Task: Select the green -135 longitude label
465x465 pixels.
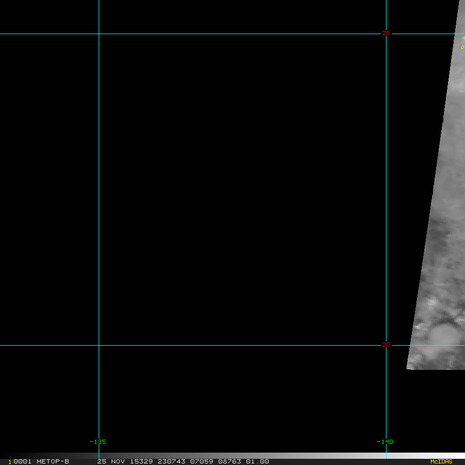Action: click(x=98, y=442)
